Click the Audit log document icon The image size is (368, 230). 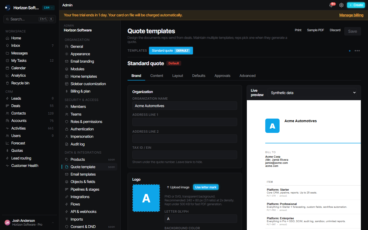(67, 144)
